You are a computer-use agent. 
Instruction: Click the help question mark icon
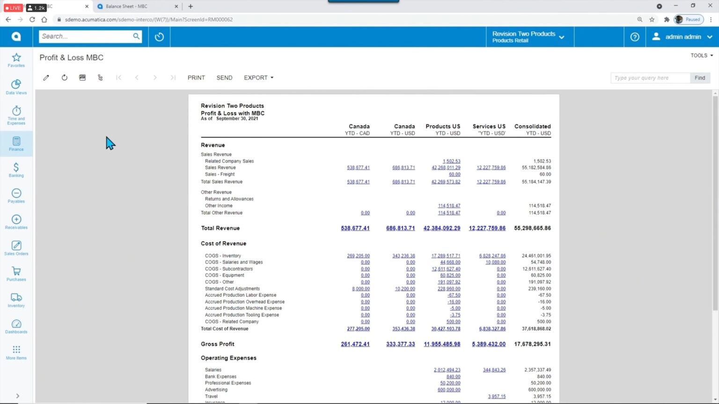coord(634,36)
